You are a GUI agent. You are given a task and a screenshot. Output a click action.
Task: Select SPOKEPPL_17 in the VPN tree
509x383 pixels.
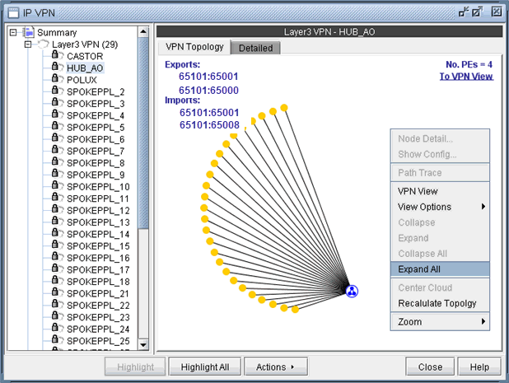[x=97, y=269]
